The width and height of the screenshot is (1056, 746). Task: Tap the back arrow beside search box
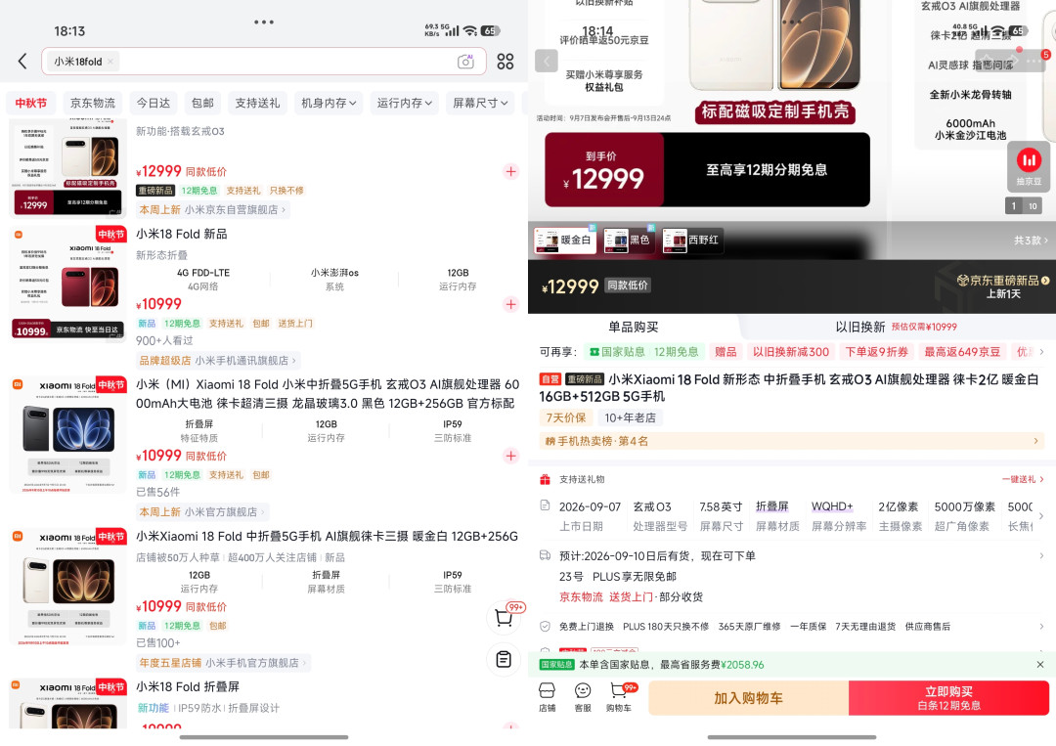point(22,62)
